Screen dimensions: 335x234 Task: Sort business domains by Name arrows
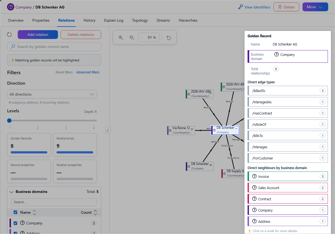pyautogui.click(x=34, y=212)
